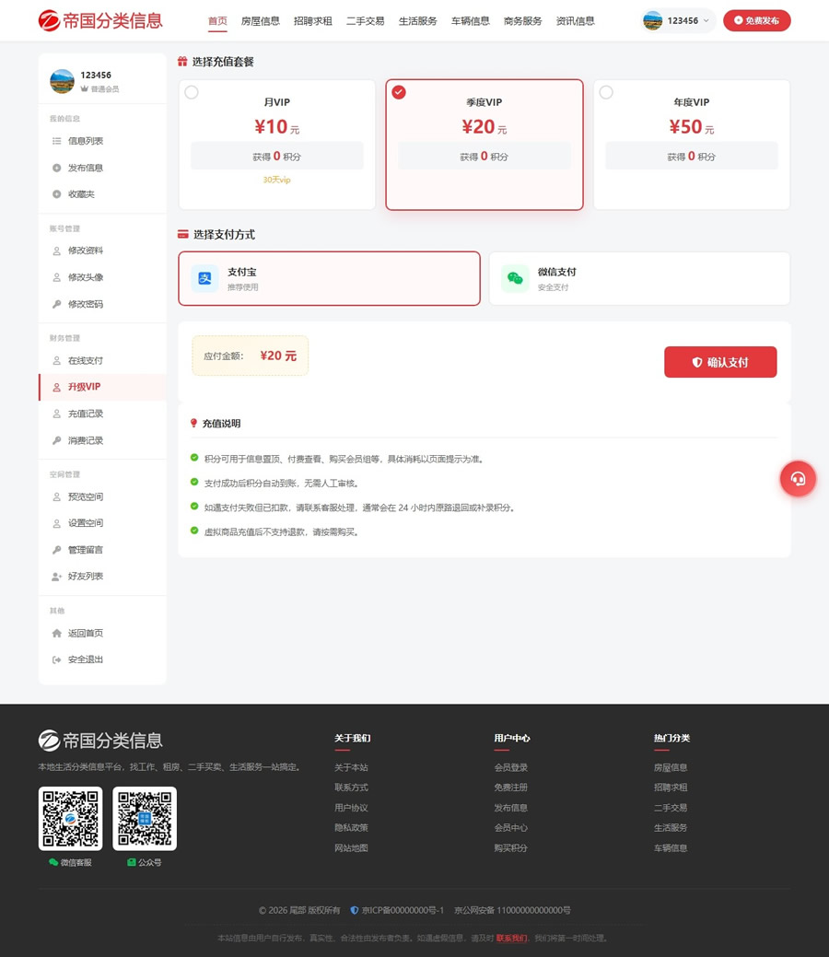Click the header avatar next to 123456
Screen dimensions: 829x957
(652, 21)
